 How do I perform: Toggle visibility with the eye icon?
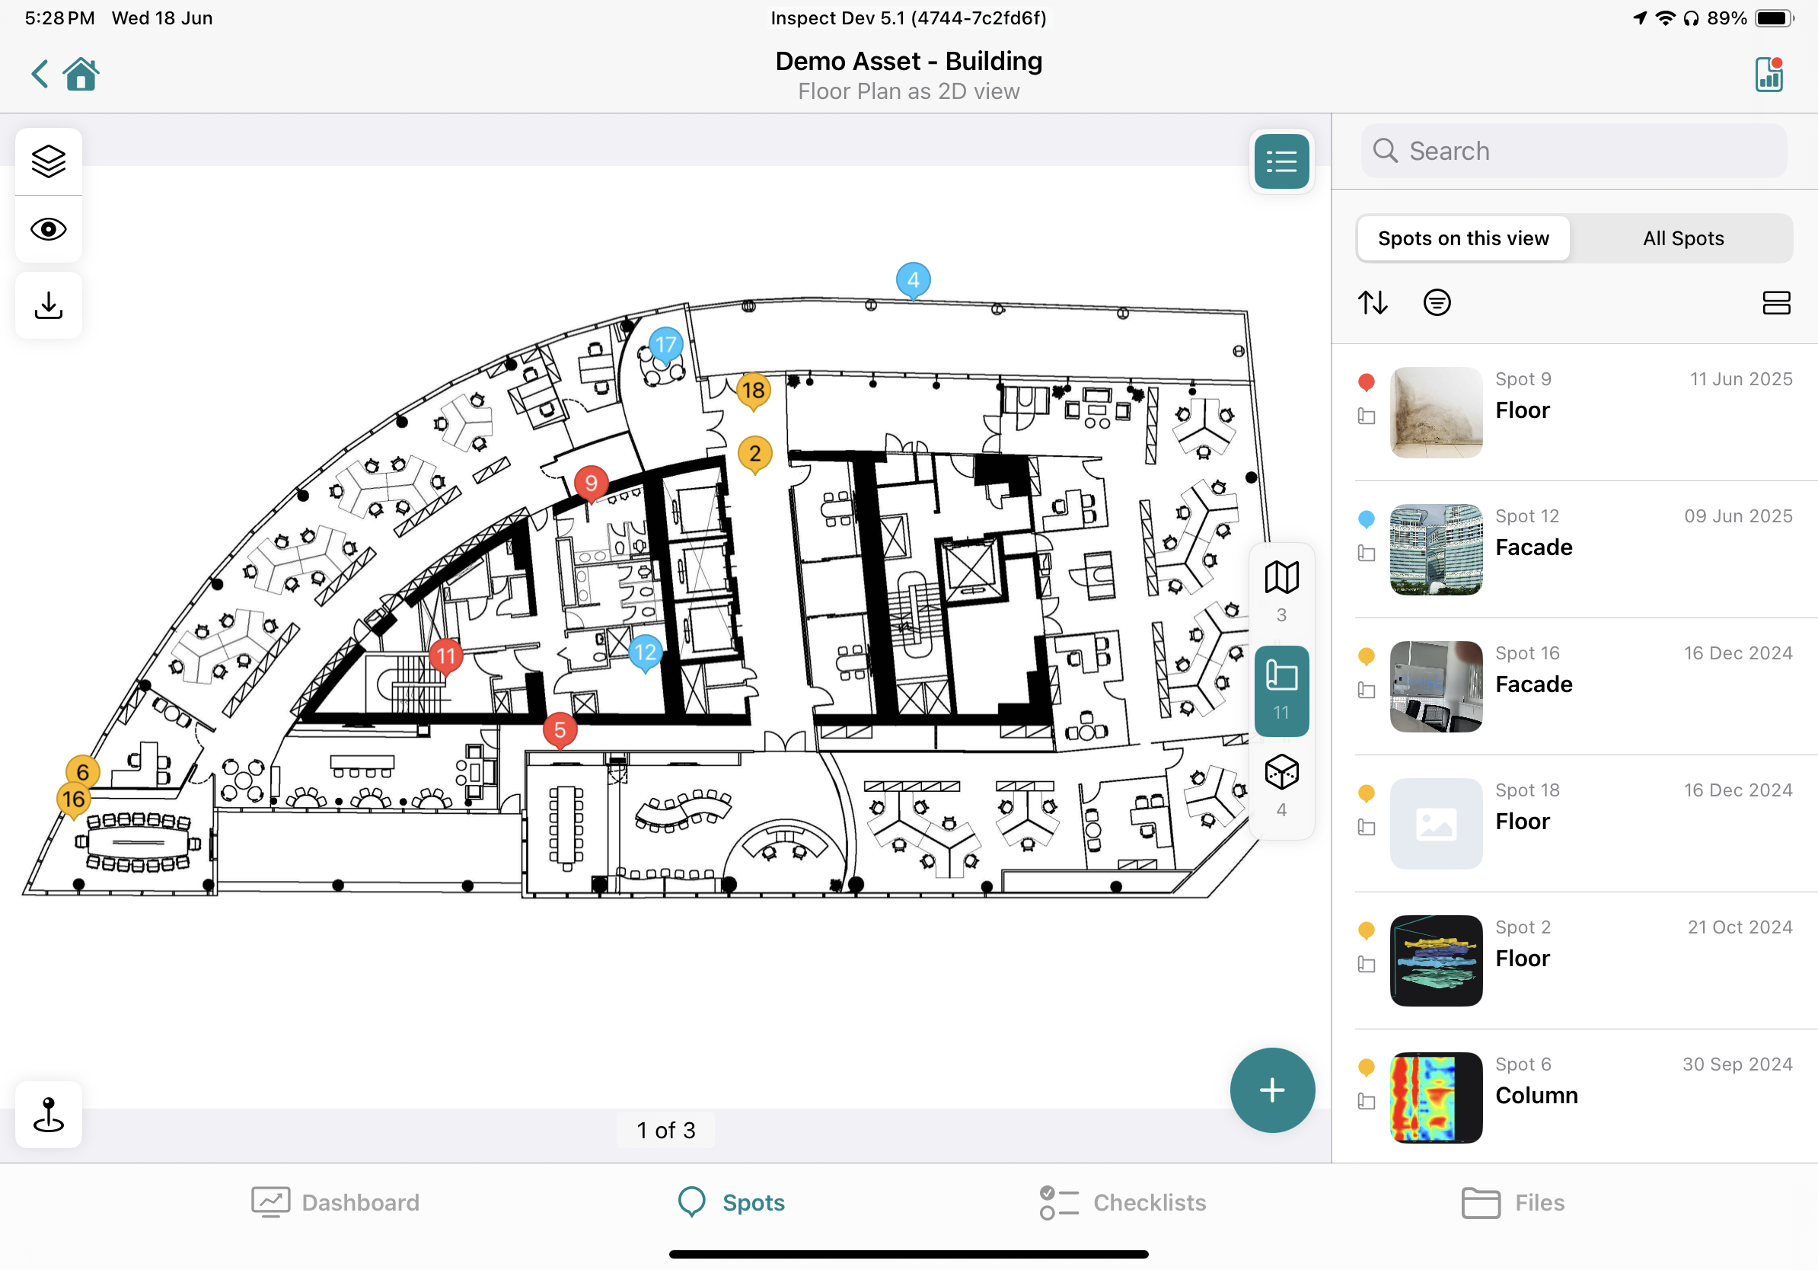click(x=48, y=230)
